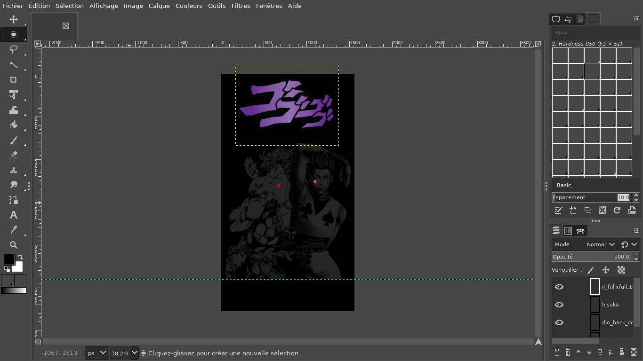The height and width of the screenshot is (361, 643).
Task: Open the layer mode group switcher
Action: 629,244
